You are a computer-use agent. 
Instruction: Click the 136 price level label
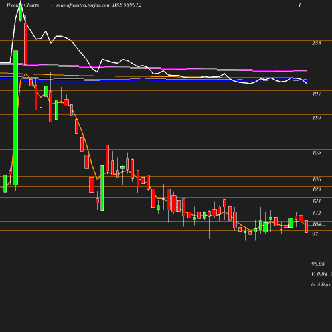coord(317,179)
